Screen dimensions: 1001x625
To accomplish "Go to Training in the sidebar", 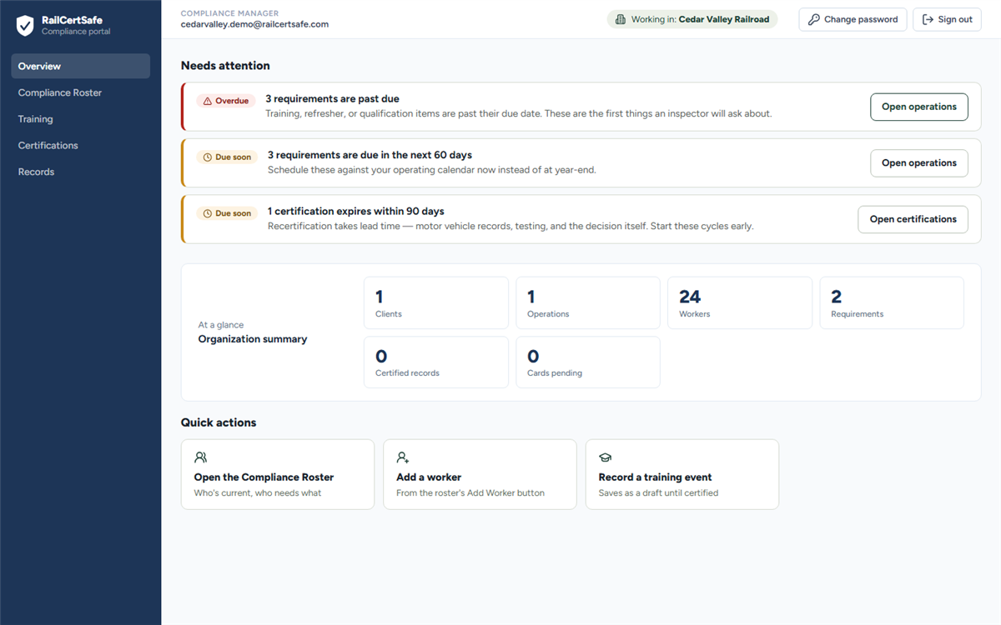I will (81, 119).
